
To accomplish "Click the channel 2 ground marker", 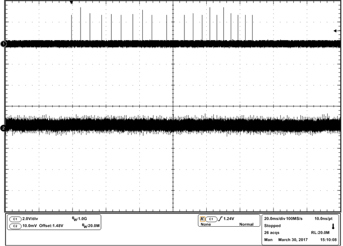I will [3, 128].
